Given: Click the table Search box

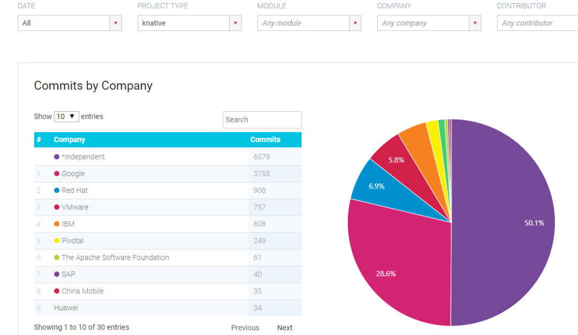Looking at the screenshot, I should [x=262, y=120].
